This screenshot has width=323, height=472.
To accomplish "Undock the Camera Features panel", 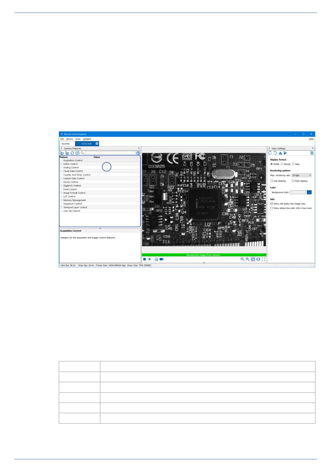I will click(62, 148).
